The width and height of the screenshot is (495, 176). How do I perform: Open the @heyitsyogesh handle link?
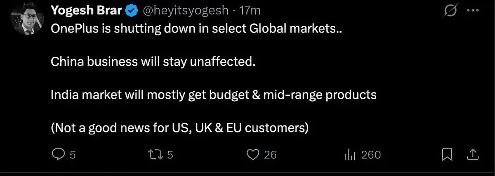185,11
